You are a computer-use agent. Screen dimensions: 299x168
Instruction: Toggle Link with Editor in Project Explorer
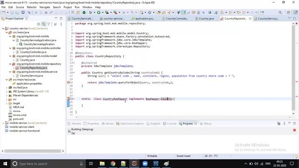(x=43, y=24)
